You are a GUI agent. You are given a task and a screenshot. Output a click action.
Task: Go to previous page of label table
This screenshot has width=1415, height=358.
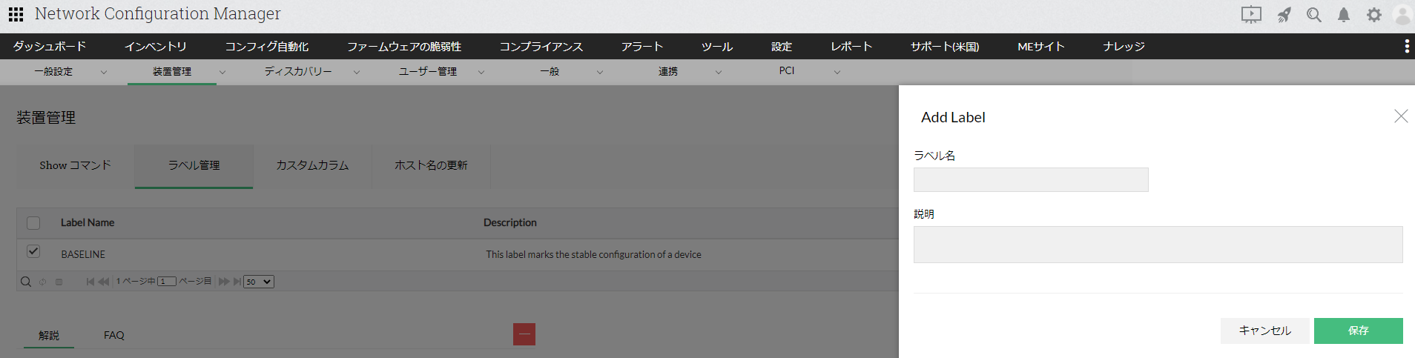pyautogui.click(x=104, y=282)
